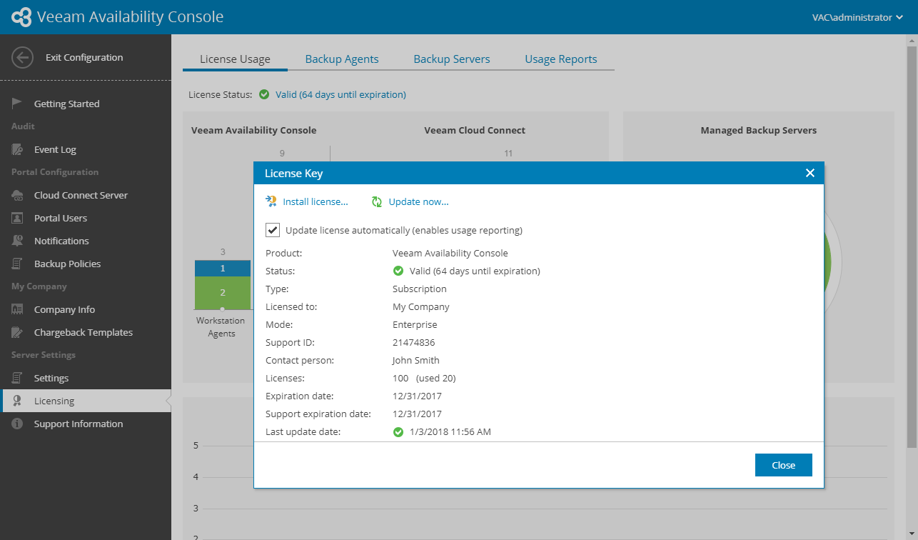Click the page vertical scrollbar

point(912,243)
